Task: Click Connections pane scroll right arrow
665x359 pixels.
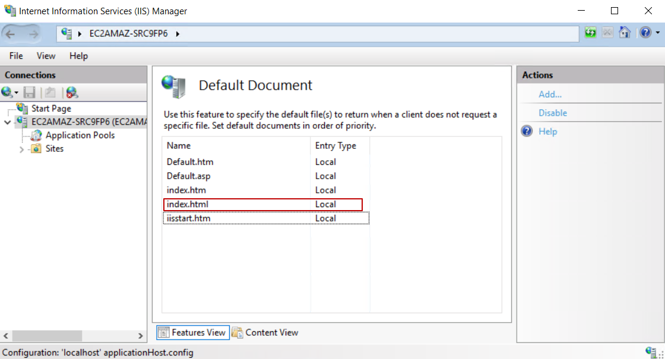Action: coord(141,336)
